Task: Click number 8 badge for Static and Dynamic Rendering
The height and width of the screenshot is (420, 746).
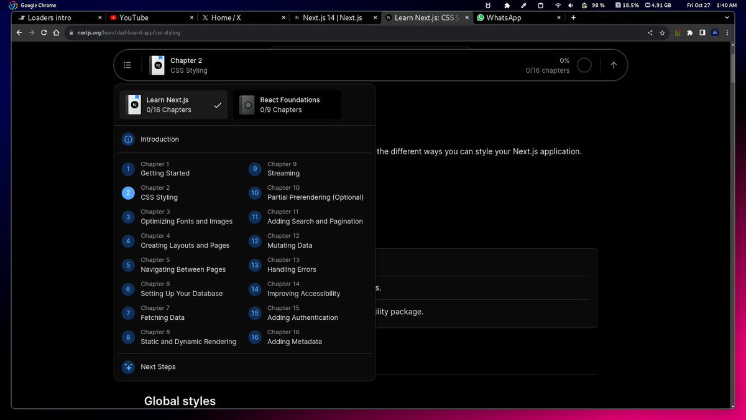Action: tap(128, 337)
